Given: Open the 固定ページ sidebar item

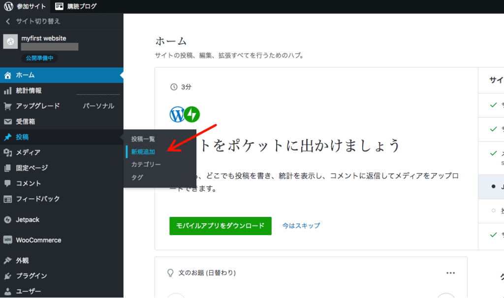Looking at the screenshot, I should tap(31, 168).
